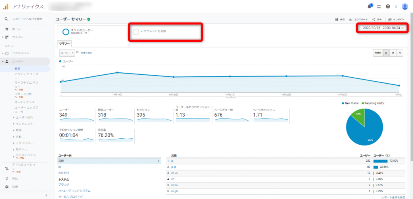Click the chart resize handle below graph
Screen dimensions: 413x199
231,97
